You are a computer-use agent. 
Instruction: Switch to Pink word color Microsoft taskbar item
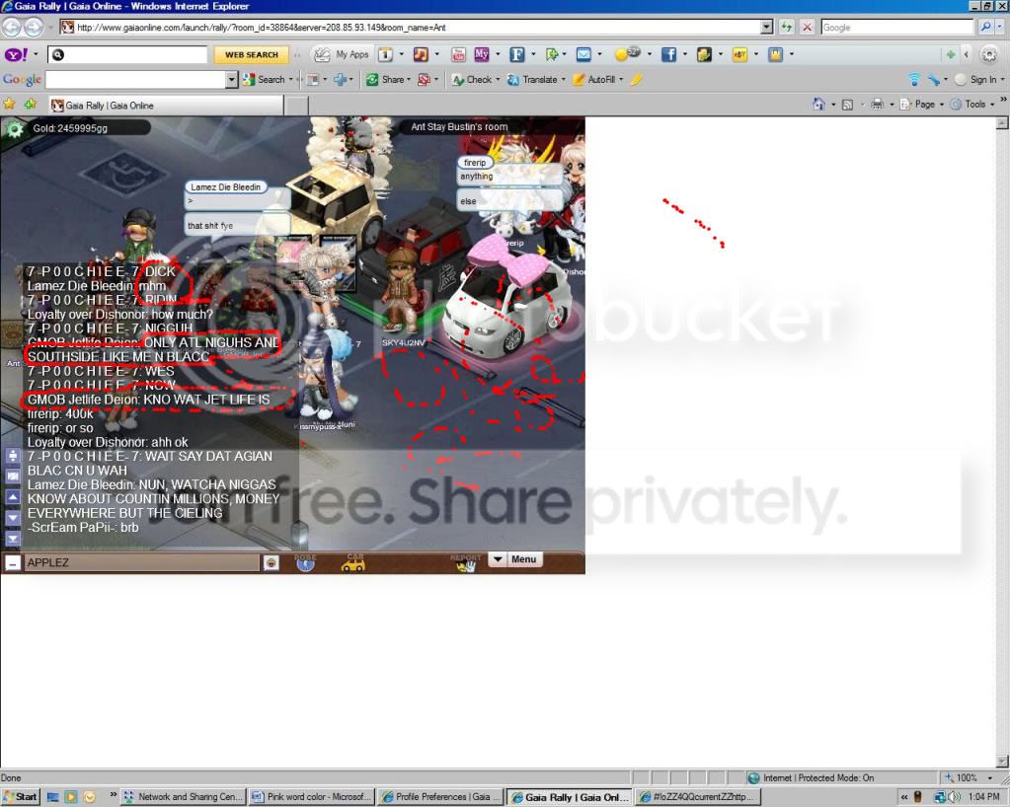click(x=312, y=797)
